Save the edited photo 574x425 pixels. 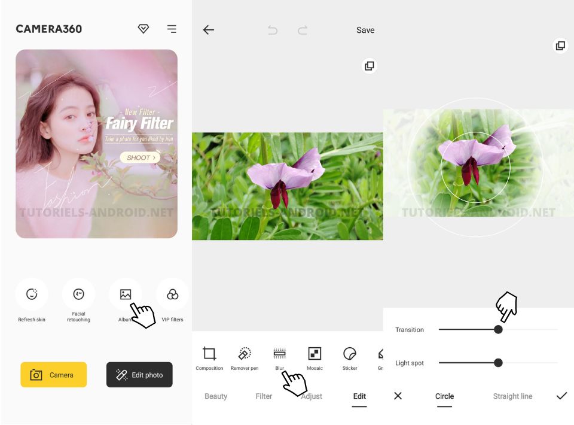click(365, 30)
